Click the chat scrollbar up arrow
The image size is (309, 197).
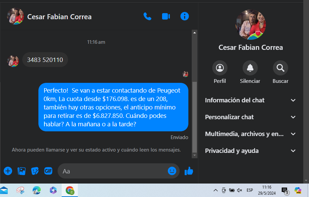coord(194,33)
